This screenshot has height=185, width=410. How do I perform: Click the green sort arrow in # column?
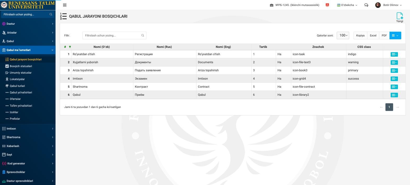click(x=70, y=47)
